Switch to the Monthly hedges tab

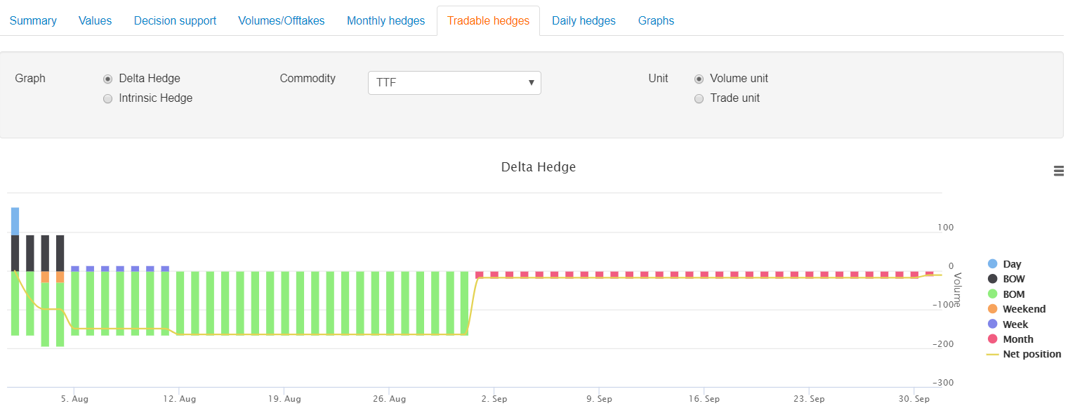coord(385,21)
